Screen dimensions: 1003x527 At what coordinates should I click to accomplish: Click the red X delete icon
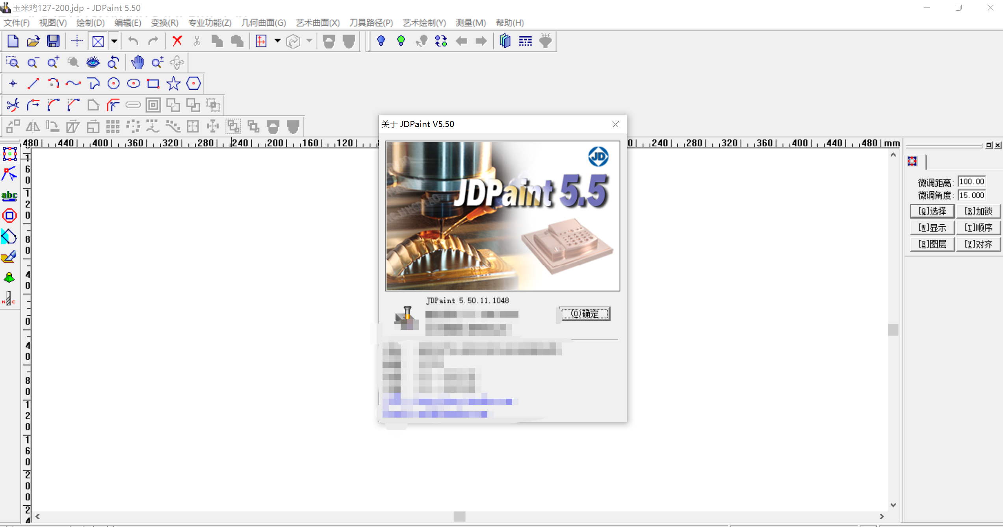click(x=177, y=41)
